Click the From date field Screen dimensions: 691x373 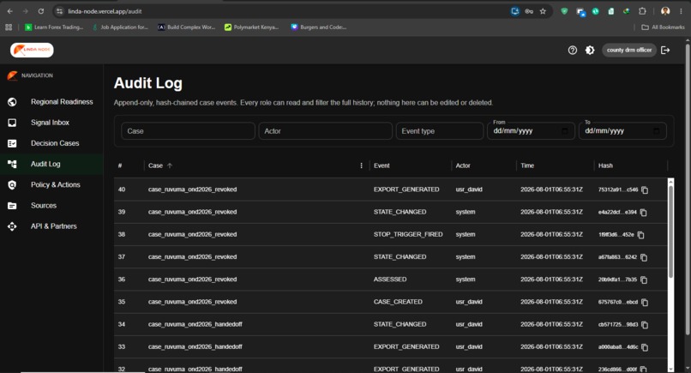pyautogui.click(x=531, y=131)
